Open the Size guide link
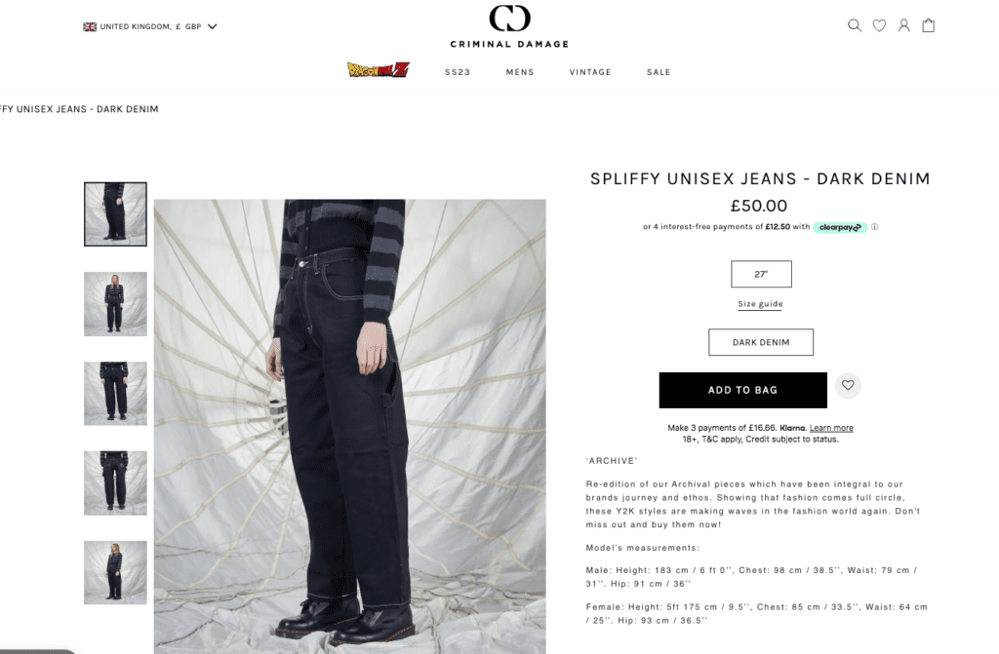The image size is (999, 654). click(761, 304)
